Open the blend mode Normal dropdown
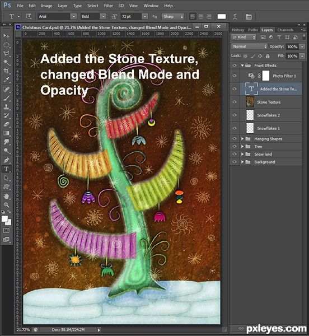309x336 pixels. click(249, 46)
